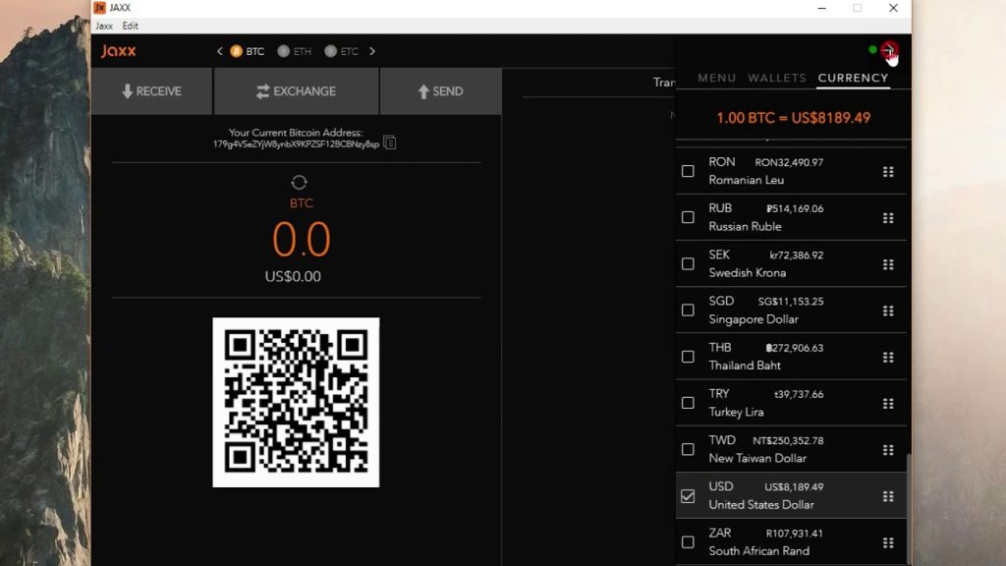
Task: Click the right chevron to show next coins
Action: tap(372, 51)
